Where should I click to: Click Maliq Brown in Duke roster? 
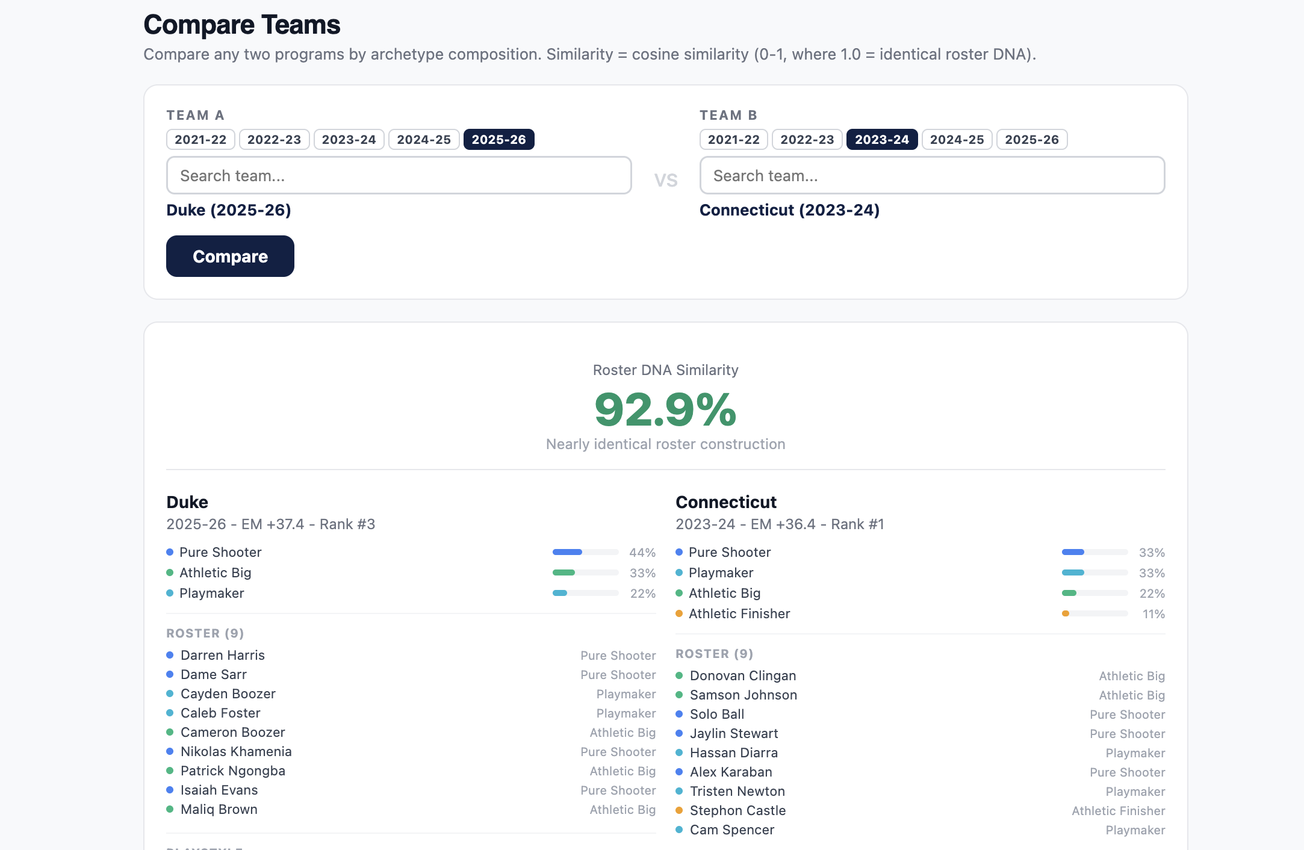click(219, 809)
